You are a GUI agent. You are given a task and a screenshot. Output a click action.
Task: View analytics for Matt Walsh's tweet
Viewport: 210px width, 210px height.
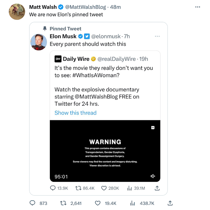133,203
